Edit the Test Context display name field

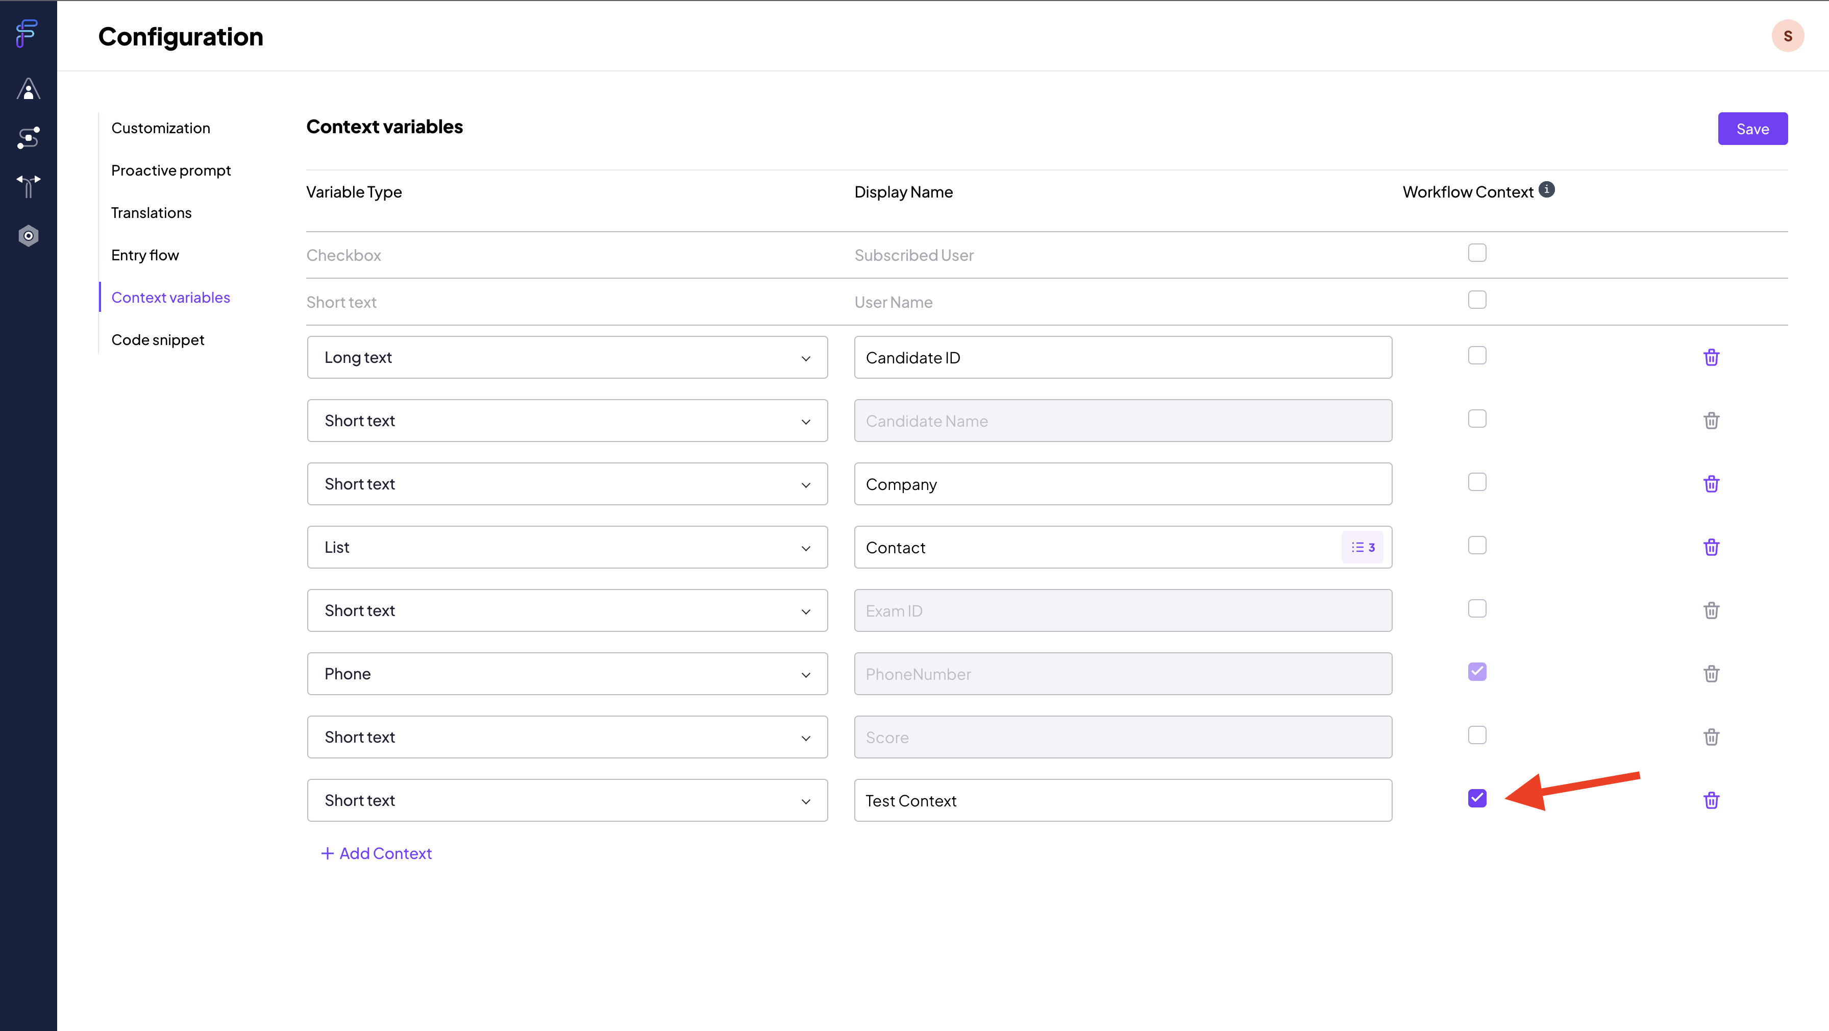(1123, 800)
